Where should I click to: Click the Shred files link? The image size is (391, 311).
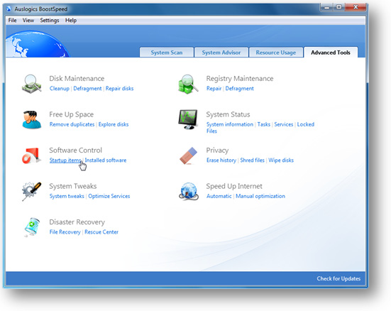coord(252,160)
